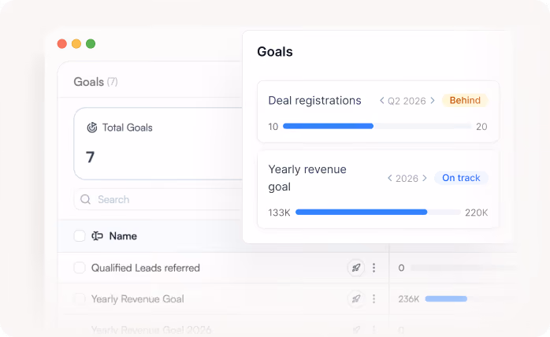Click the Yearly revenue goal progress bar

[x=378, y=212]
